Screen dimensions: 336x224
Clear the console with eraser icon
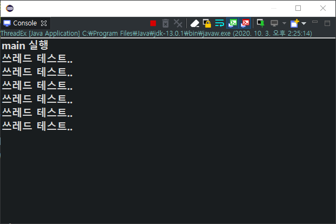195,23
